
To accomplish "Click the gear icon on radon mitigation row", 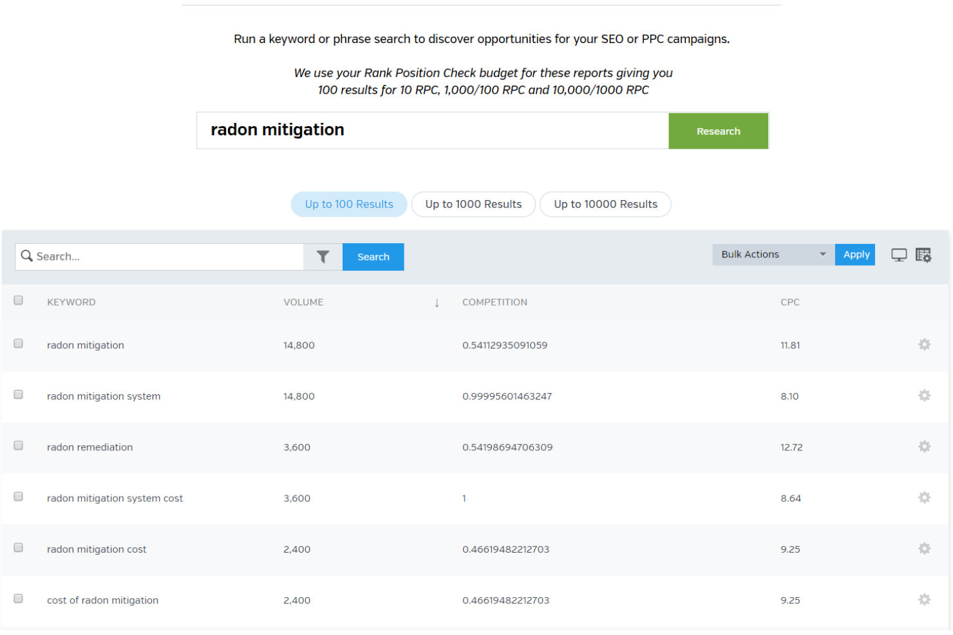I will click(x=924, y=345).
